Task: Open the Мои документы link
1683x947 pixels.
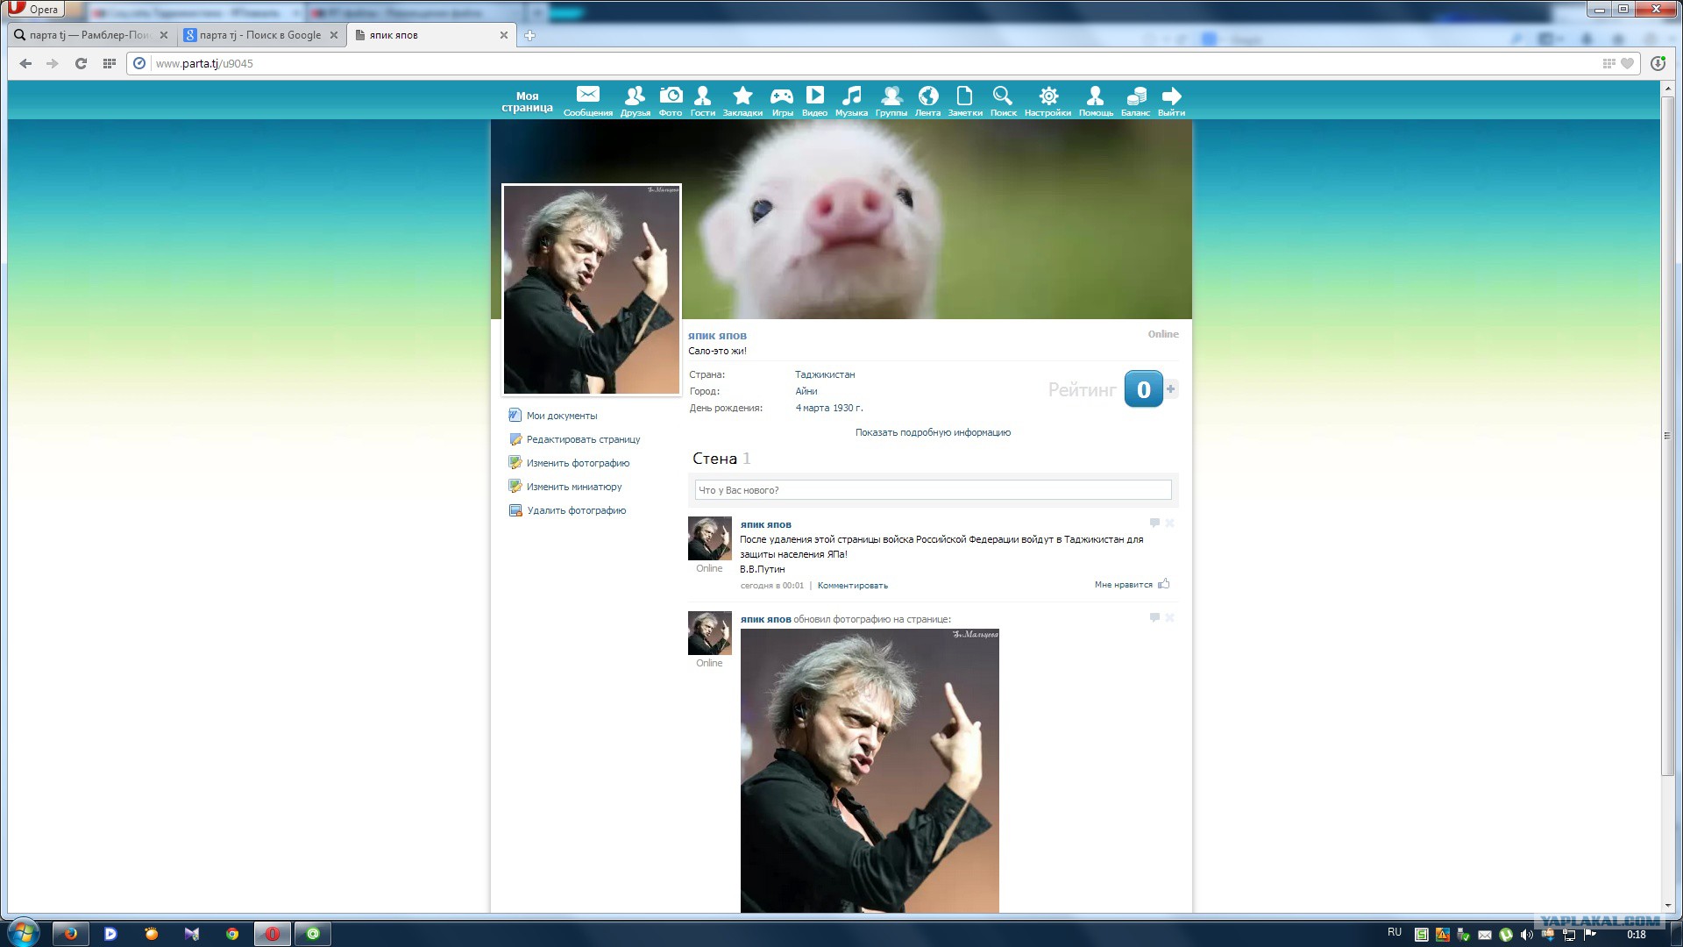Action: point(562,416)
